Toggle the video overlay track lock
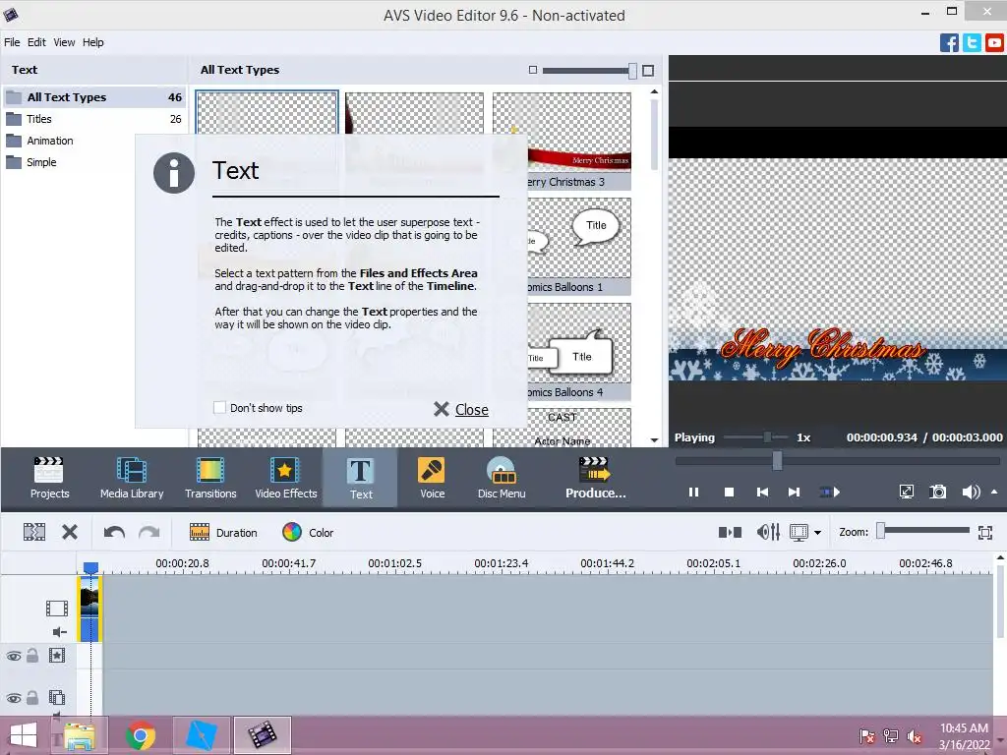This screenshot has height=755, width=1007. click(32, 697)
